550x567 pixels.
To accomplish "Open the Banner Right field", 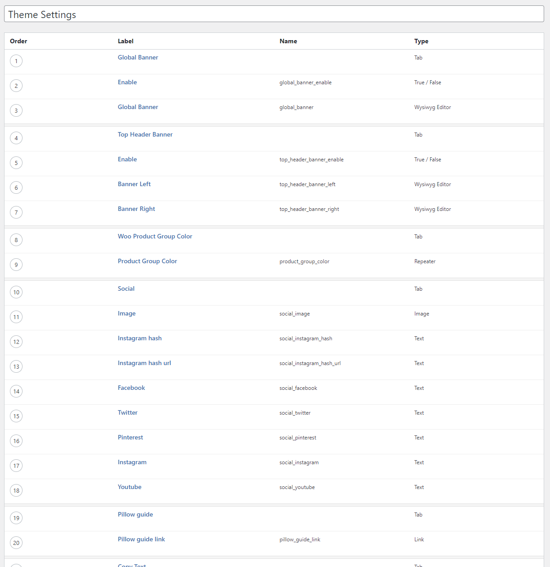I will click(136, 209).
